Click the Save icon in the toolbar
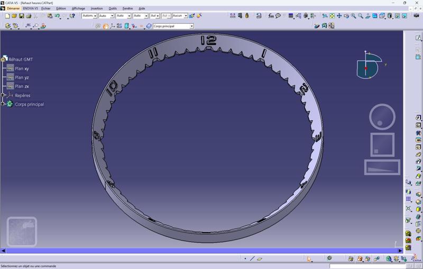The width and height of the screenshot is (423, 269). (21, 16)
